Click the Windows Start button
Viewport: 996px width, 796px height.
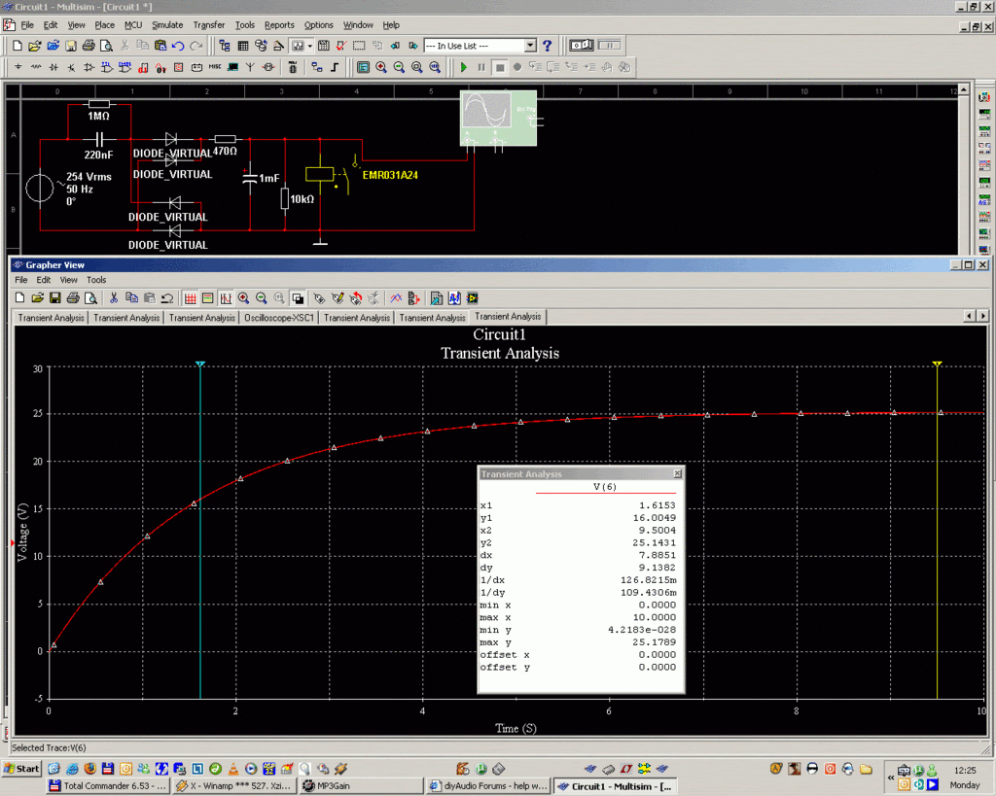(x=21, y=769)
